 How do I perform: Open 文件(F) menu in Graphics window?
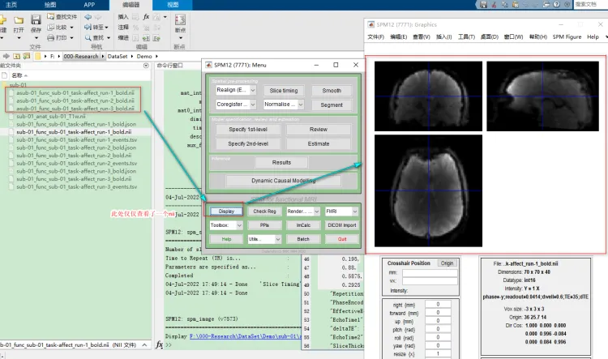pyautogui.click(x=375, y=36)
